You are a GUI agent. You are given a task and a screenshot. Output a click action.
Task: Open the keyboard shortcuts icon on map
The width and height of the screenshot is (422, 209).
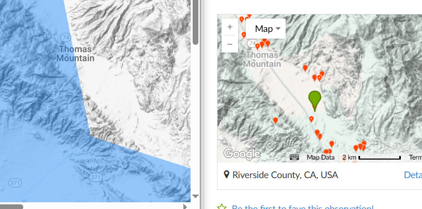(x=294, y=157)
